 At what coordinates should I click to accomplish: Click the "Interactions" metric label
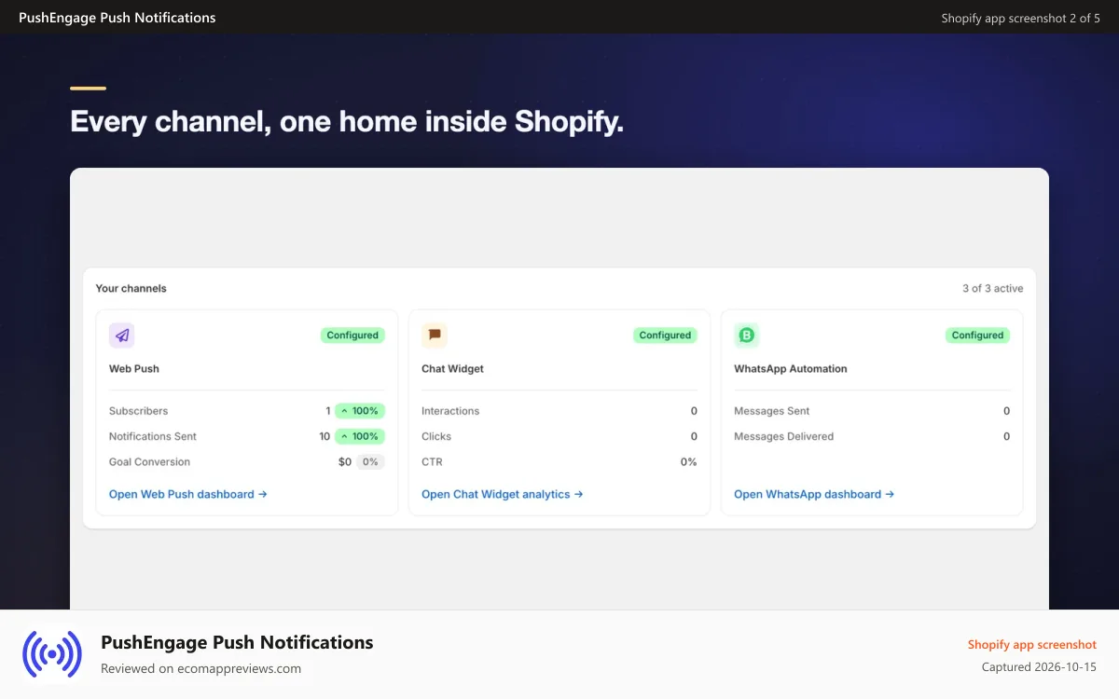(450, 411)
